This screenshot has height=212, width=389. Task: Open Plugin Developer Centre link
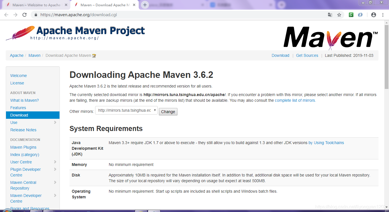(26, 172)
